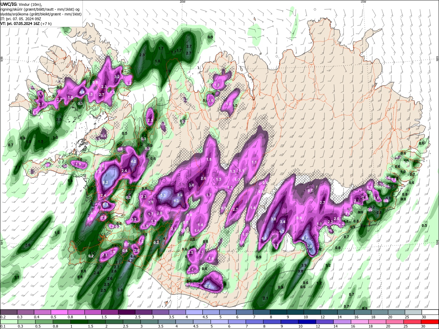The height and width of the screenshot is (329, 439).
Task: Click the value '6.1' on the map
Action: 106,205
